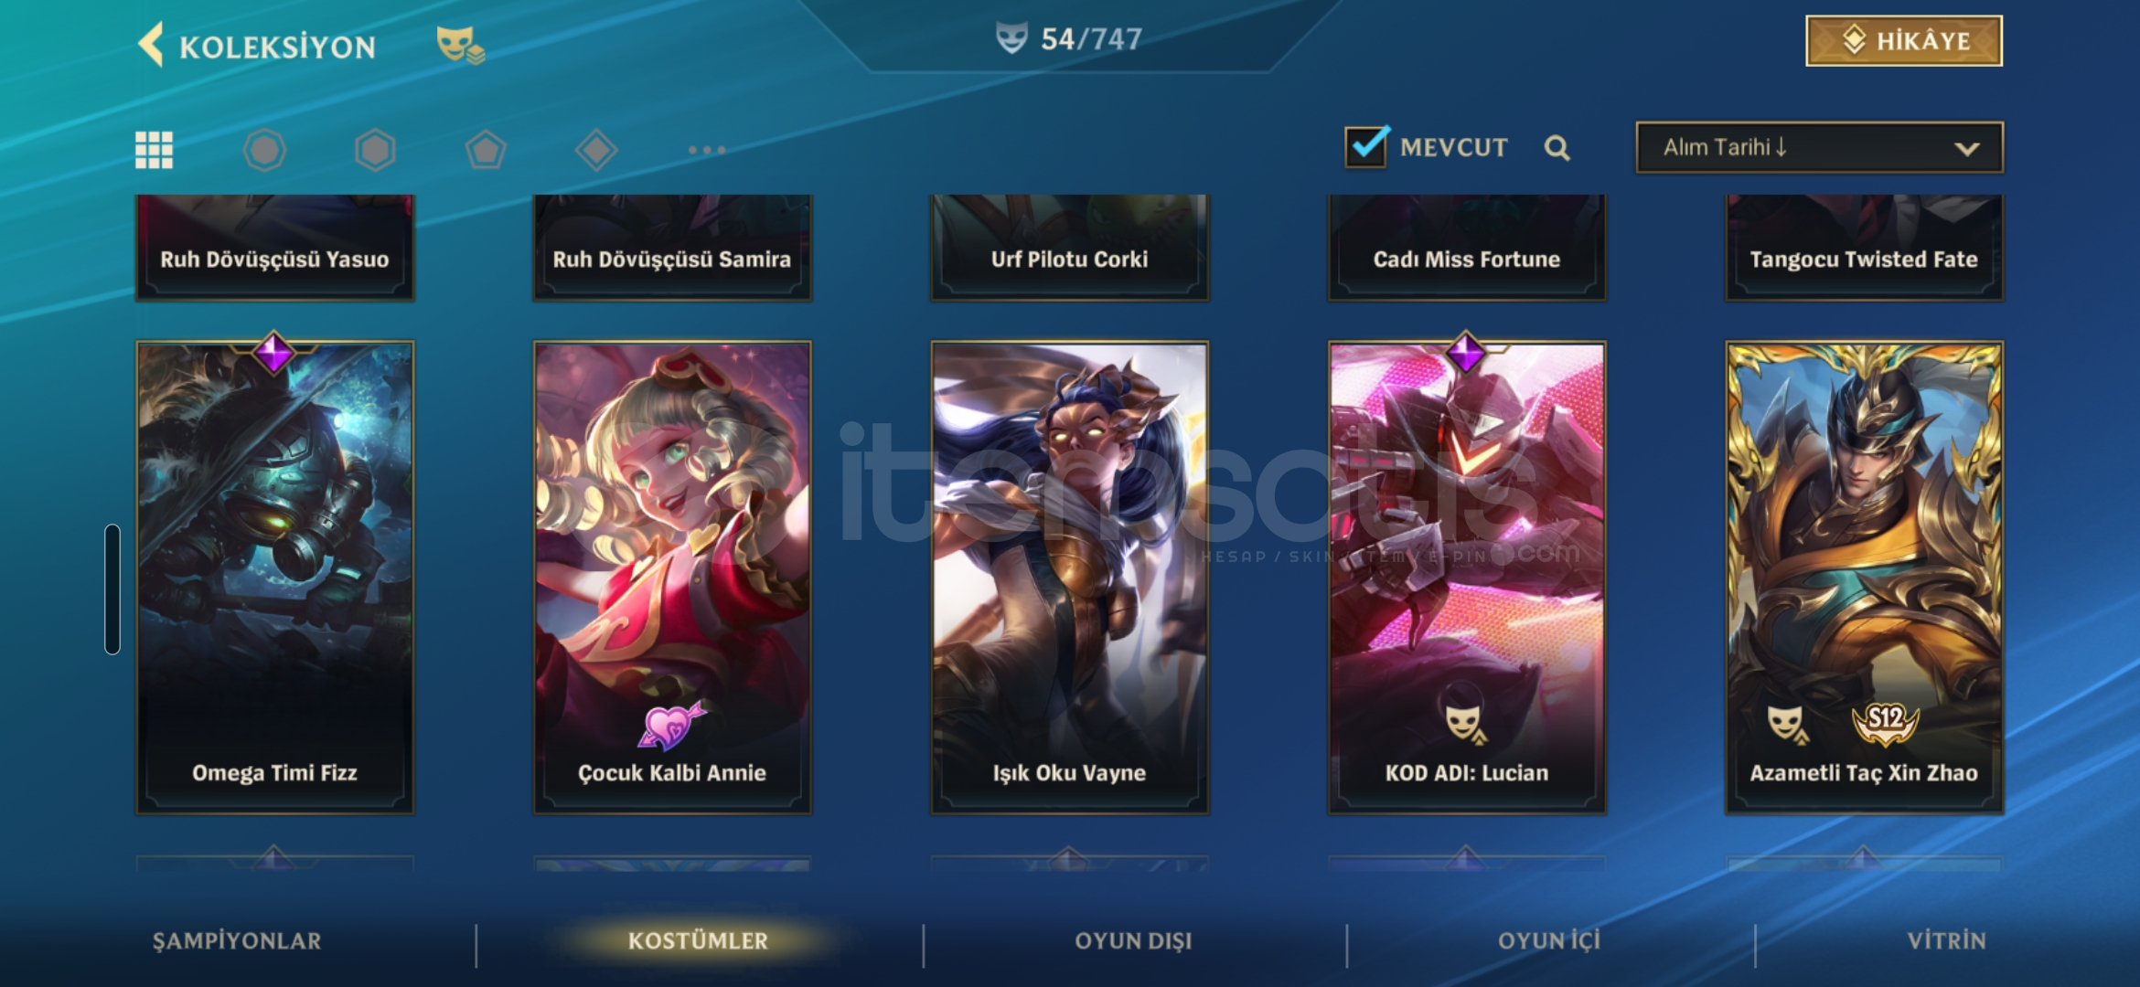Click the search magnifier icon
This screenshot has height=987, width=2140.
click(x=1557, y=148)
